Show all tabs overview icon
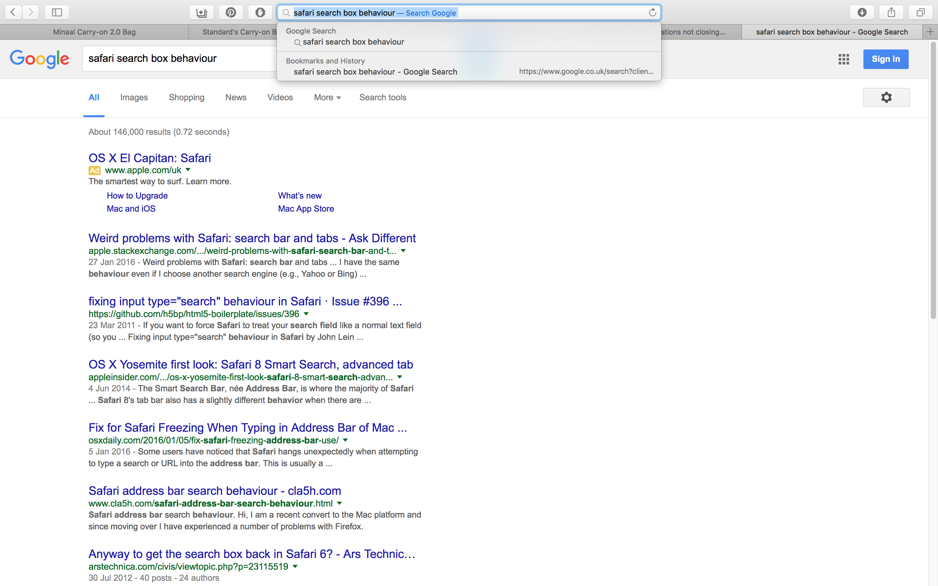Image resolution: width=938 pixels, height=586 pixels. click(920, 12)
